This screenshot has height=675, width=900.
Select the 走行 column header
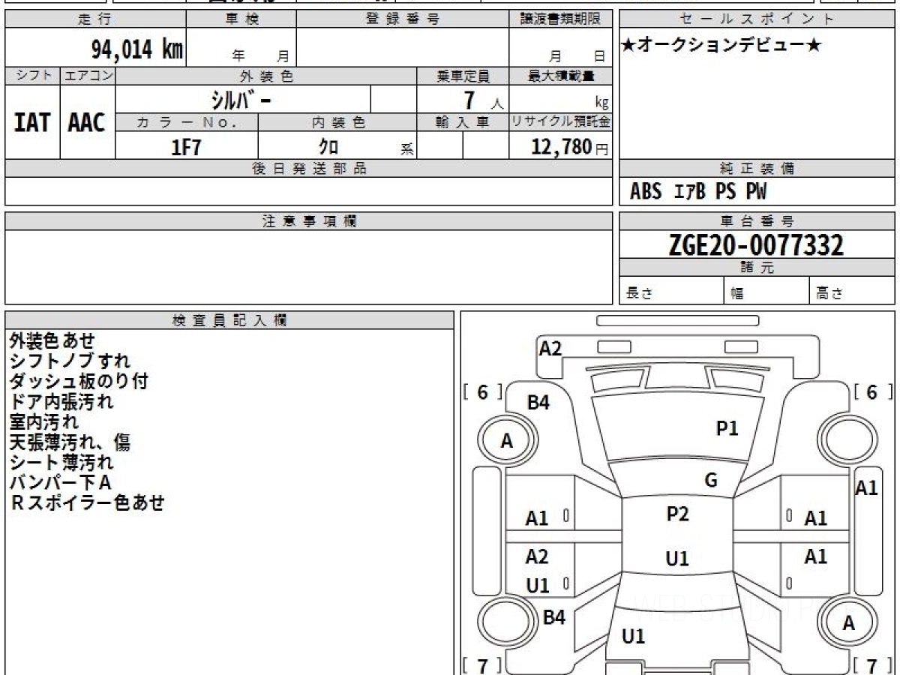point(95,19)
